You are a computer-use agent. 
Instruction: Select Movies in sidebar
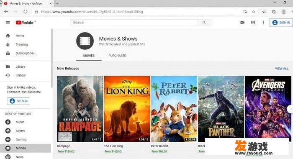click(26, 148)
